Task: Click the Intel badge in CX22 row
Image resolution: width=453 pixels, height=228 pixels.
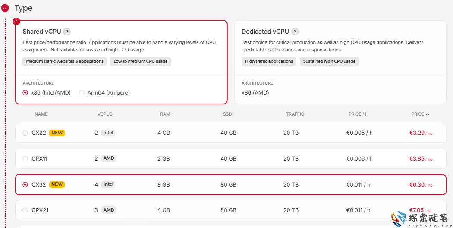Action: (108, 133)
